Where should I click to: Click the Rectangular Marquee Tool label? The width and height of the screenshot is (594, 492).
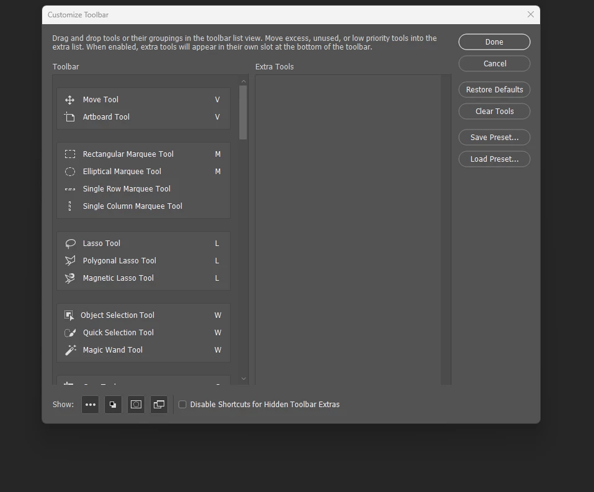[128, 154]
